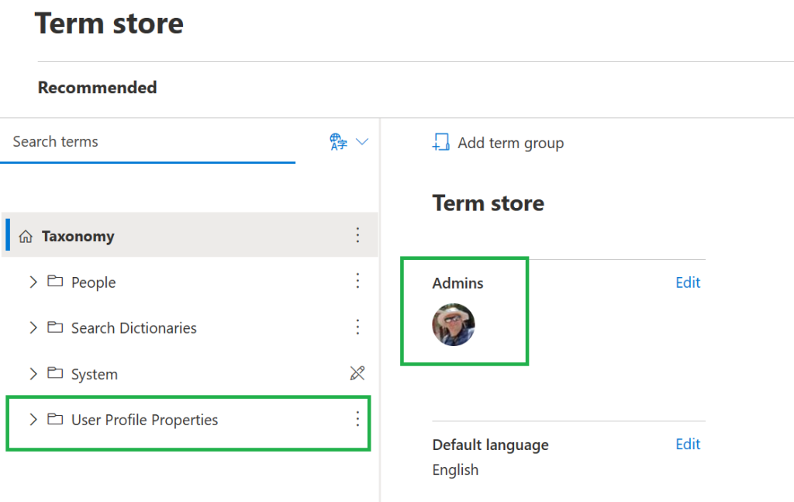Viewport: 794px width, 502px height.
Task: Click the Default language label
Action: point(490,445)
